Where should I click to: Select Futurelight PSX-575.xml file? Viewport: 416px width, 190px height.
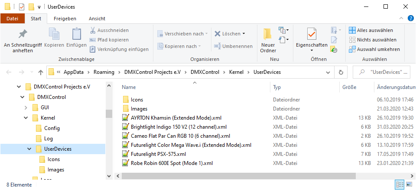coord(158,154)
